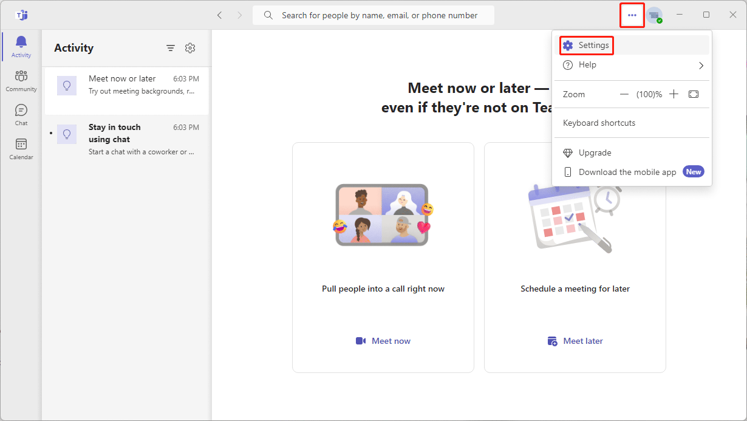Image resolution: width=747 pixels, height=421 pixels.
Task: Open the profile avatar menu
Action: pos(654,15)
